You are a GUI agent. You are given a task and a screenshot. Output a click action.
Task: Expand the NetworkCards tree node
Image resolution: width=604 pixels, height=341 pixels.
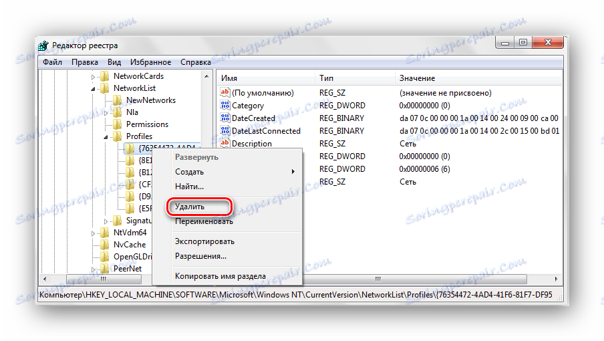[x=94, y=77]
